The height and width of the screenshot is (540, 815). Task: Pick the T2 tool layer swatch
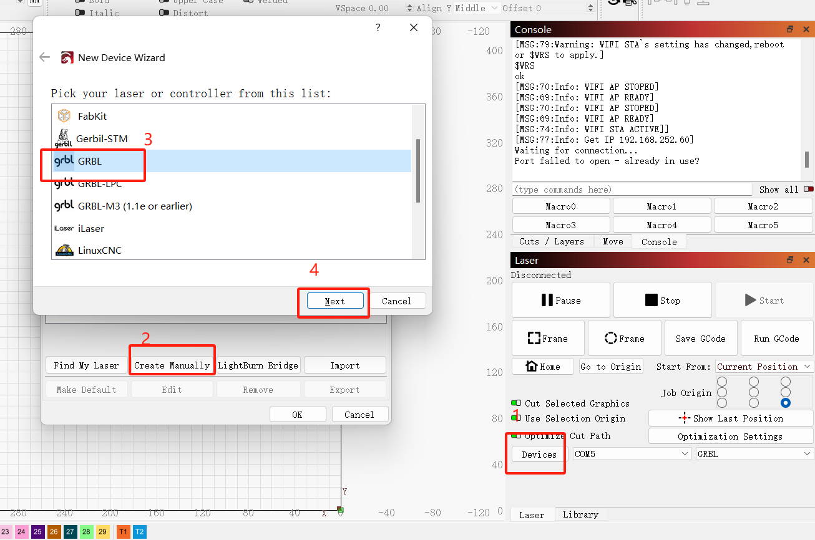pos(139,532)
